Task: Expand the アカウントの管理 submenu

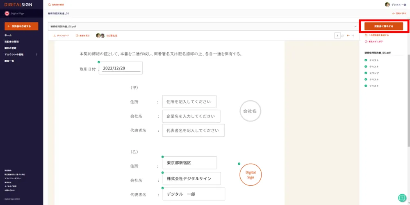Action: [20, 54]
